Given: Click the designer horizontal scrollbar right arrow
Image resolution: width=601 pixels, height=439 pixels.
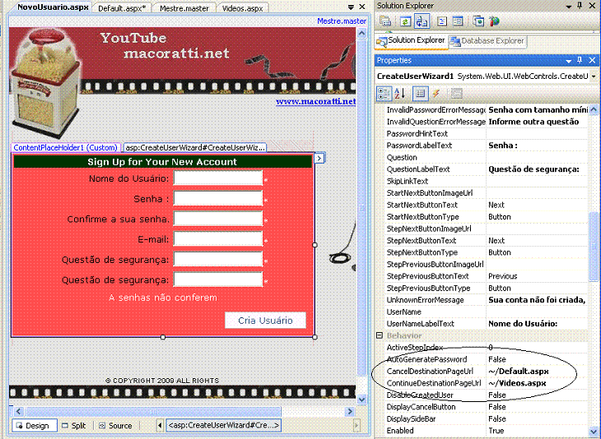Looking at the screenshot, I should (349, 411).
